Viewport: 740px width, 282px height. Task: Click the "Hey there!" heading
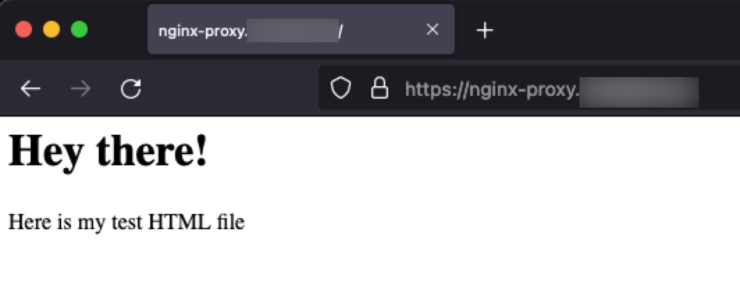108,151
